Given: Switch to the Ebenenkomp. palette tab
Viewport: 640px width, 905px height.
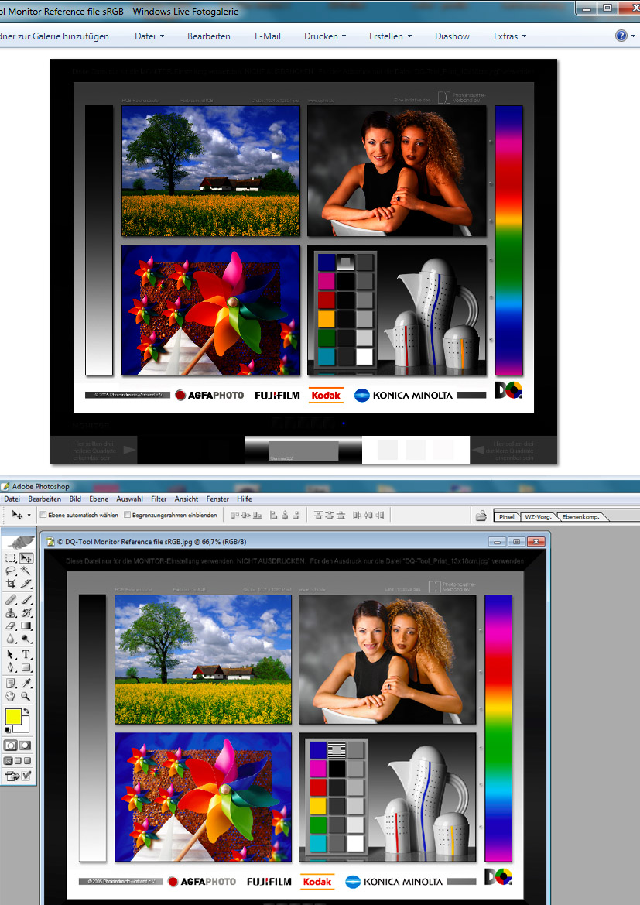Looking at the screenshot, I should [580, 516].
